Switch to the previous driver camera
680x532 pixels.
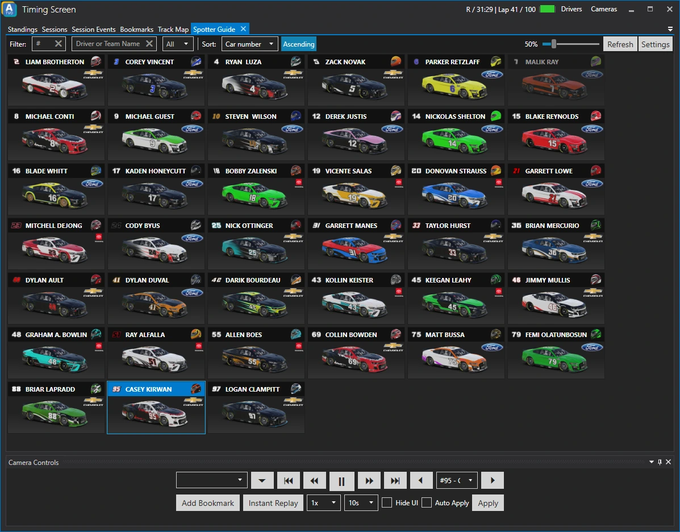pos(421,480)
